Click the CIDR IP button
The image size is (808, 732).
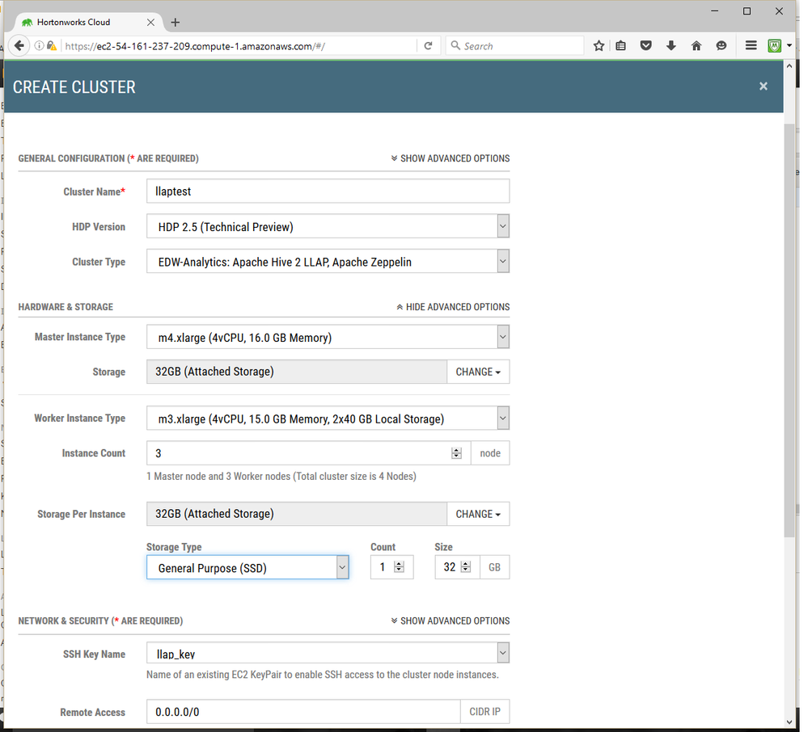(x=484, y=712)
